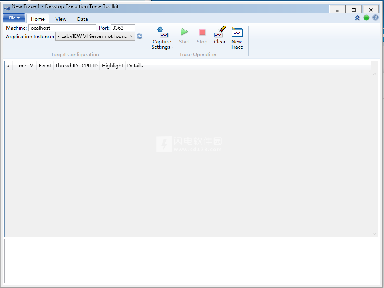
Task: Sort by the VI column header
Action: tap(32, 65)
